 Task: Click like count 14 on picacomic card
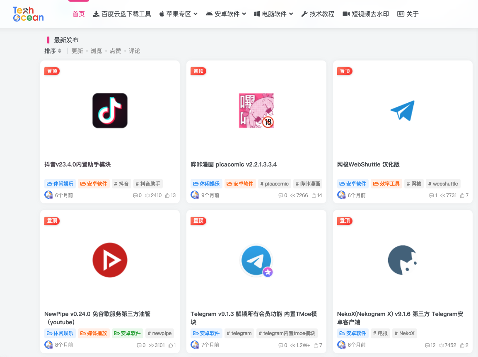click(x=317, y=195)
